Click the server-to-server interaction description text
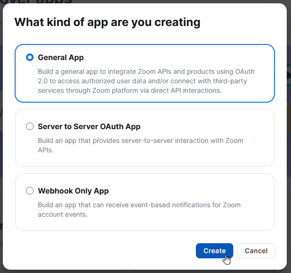This screenshot has height=273, width=291. 141,145
